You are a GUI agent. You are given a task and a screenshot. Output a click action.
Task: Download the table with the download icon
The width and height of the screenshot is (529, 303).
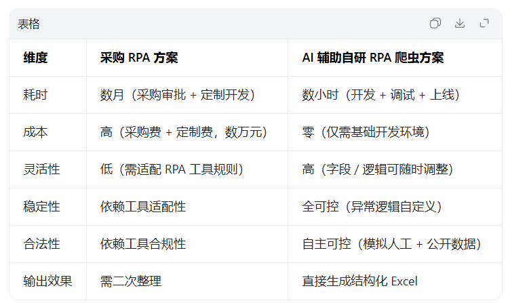(460, 23)
